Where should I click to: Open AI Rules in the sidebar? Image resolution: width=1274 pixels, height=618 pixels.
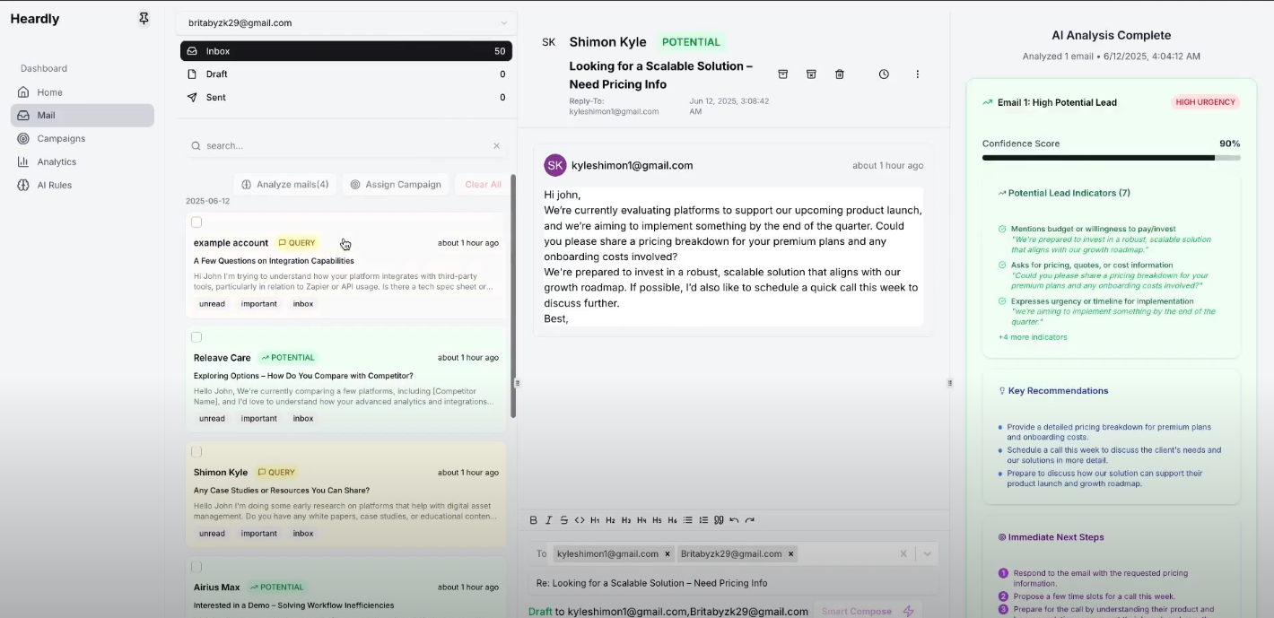coord(83,186)
